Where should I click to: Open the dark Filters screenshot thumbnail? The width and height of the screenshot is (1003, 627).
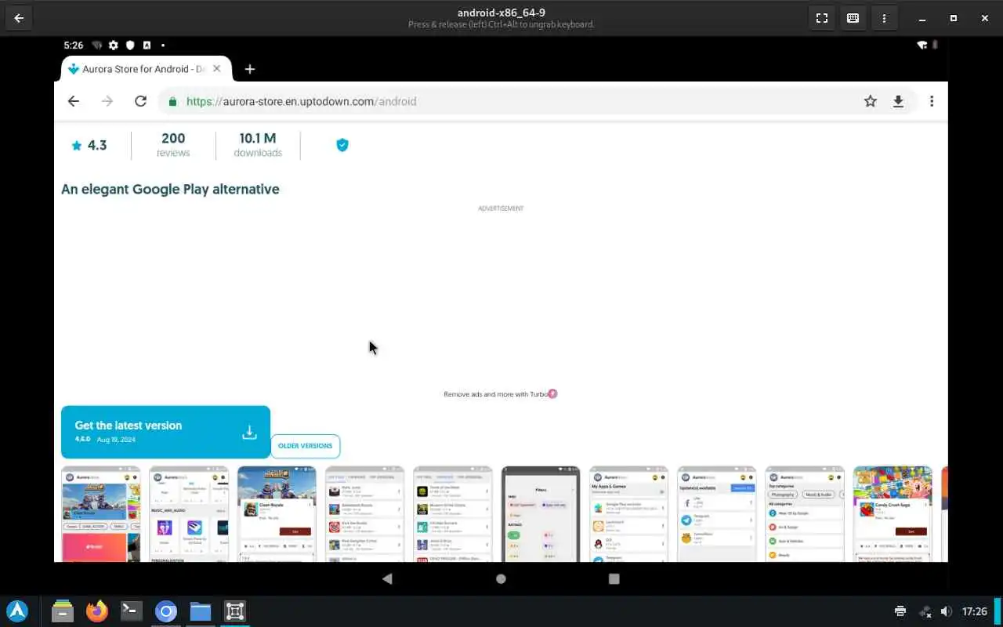click(540, 514)
